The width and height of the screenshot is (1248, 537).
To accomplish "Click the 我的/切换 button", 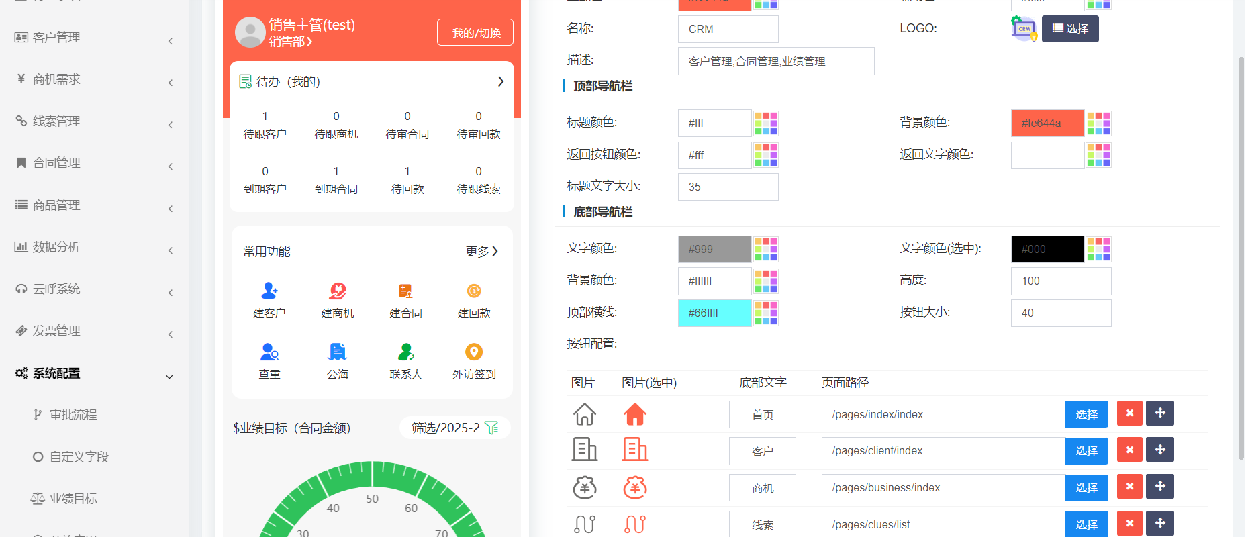I will click(475, 32).
